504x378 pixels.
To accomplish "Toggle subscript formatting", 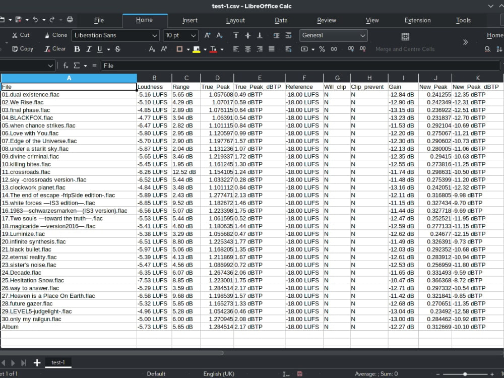I will 152,49.
